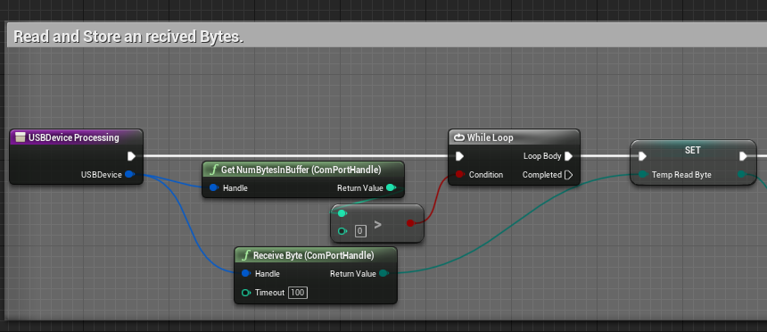Click the USBDevice Processing event node icon
The height and width of the screenshot is (332, 767).
tap(20, 137)
